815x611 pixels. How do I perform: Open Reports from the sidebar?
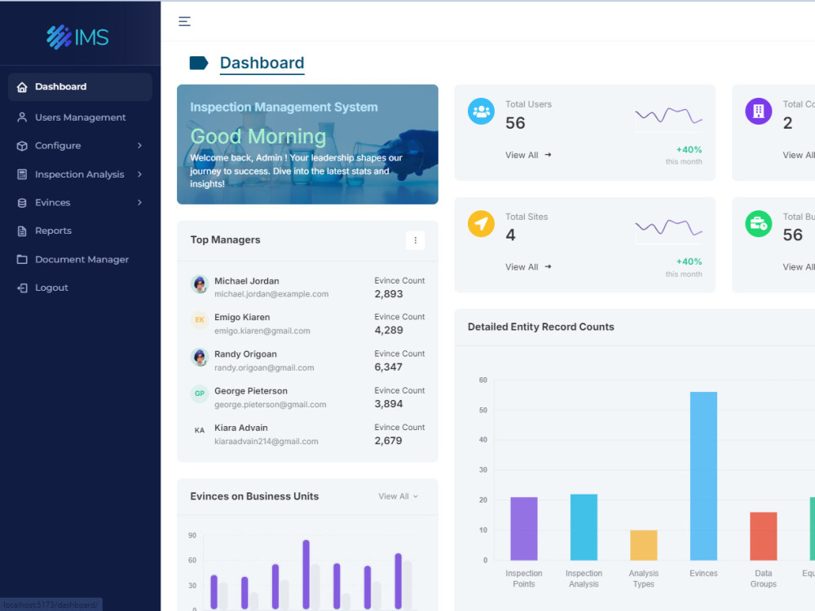click(x=80, y=231)
